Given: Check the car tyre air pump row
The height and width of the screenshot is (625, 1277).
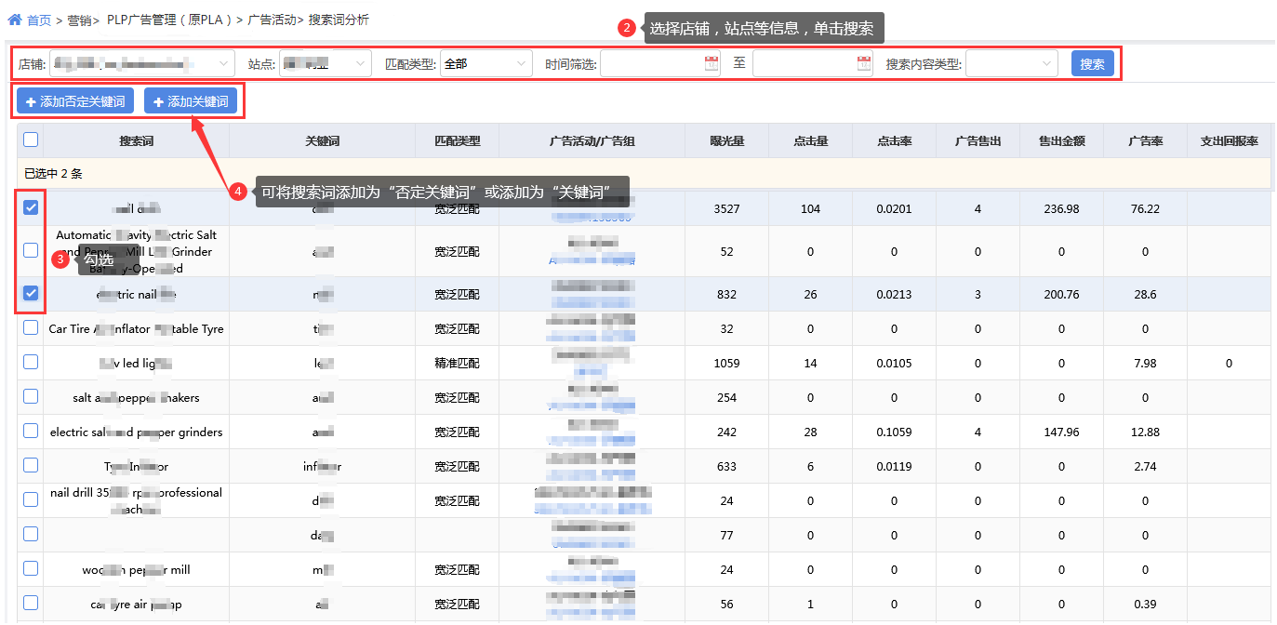Looking at the screenshot, I should [x=31, y=603].
